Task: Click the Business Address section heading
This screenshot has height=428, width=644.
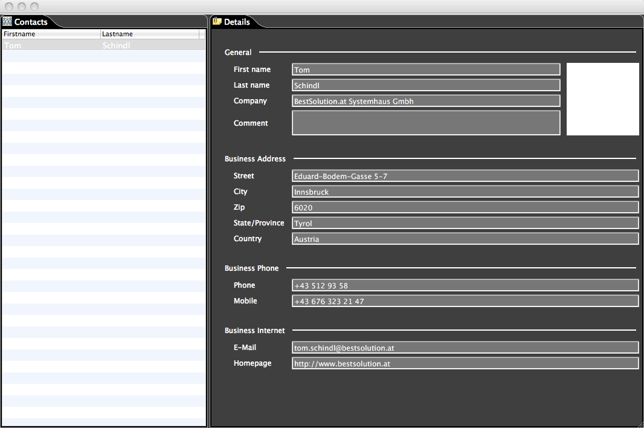Action: (255, 159)
